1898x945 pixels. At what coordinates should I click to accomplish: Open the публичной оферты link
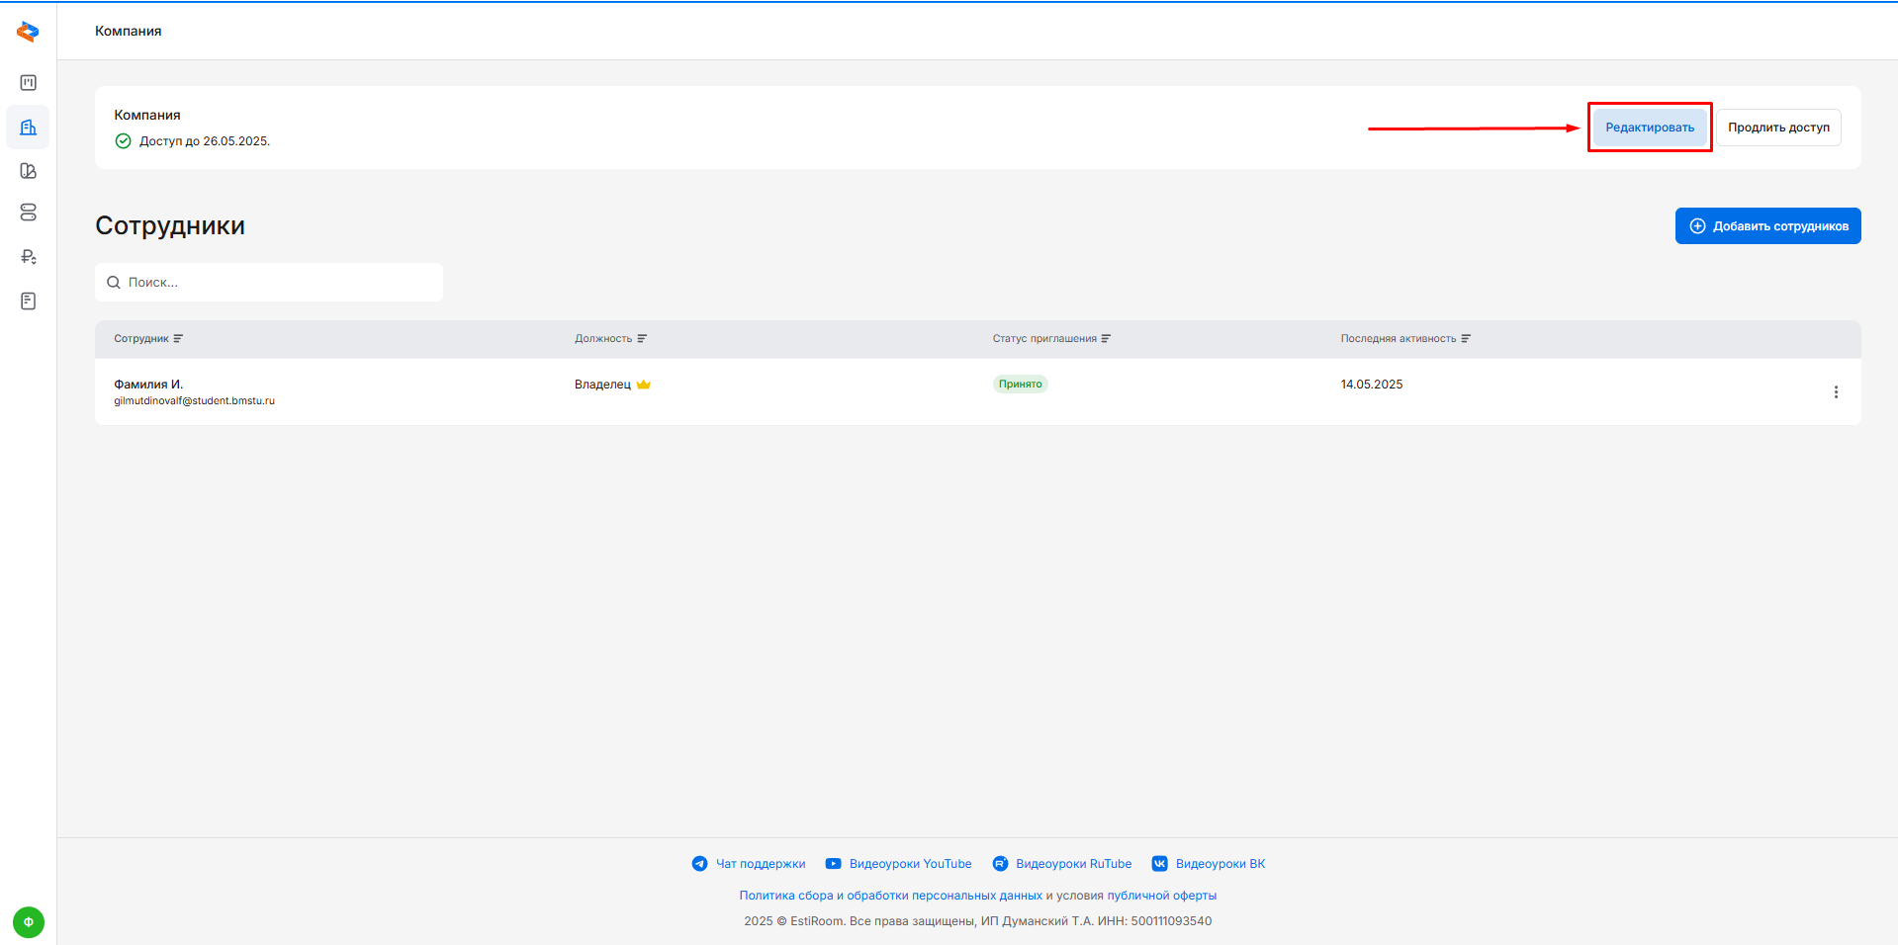pyautogui.click(x=1161, y=896)
